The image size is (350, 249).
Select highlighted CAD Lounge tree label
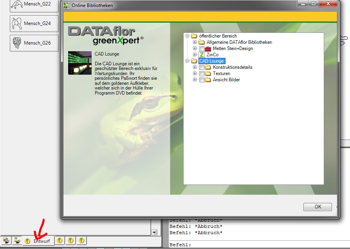(x=212, y=61)
